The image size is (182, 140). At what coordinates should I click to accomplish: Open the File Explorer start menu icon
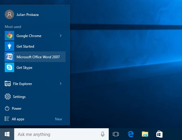point(8,84)
